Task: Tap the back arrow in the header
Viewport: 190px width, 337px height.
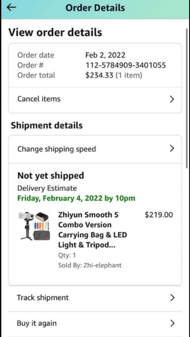Action: [x=11, y=8]
